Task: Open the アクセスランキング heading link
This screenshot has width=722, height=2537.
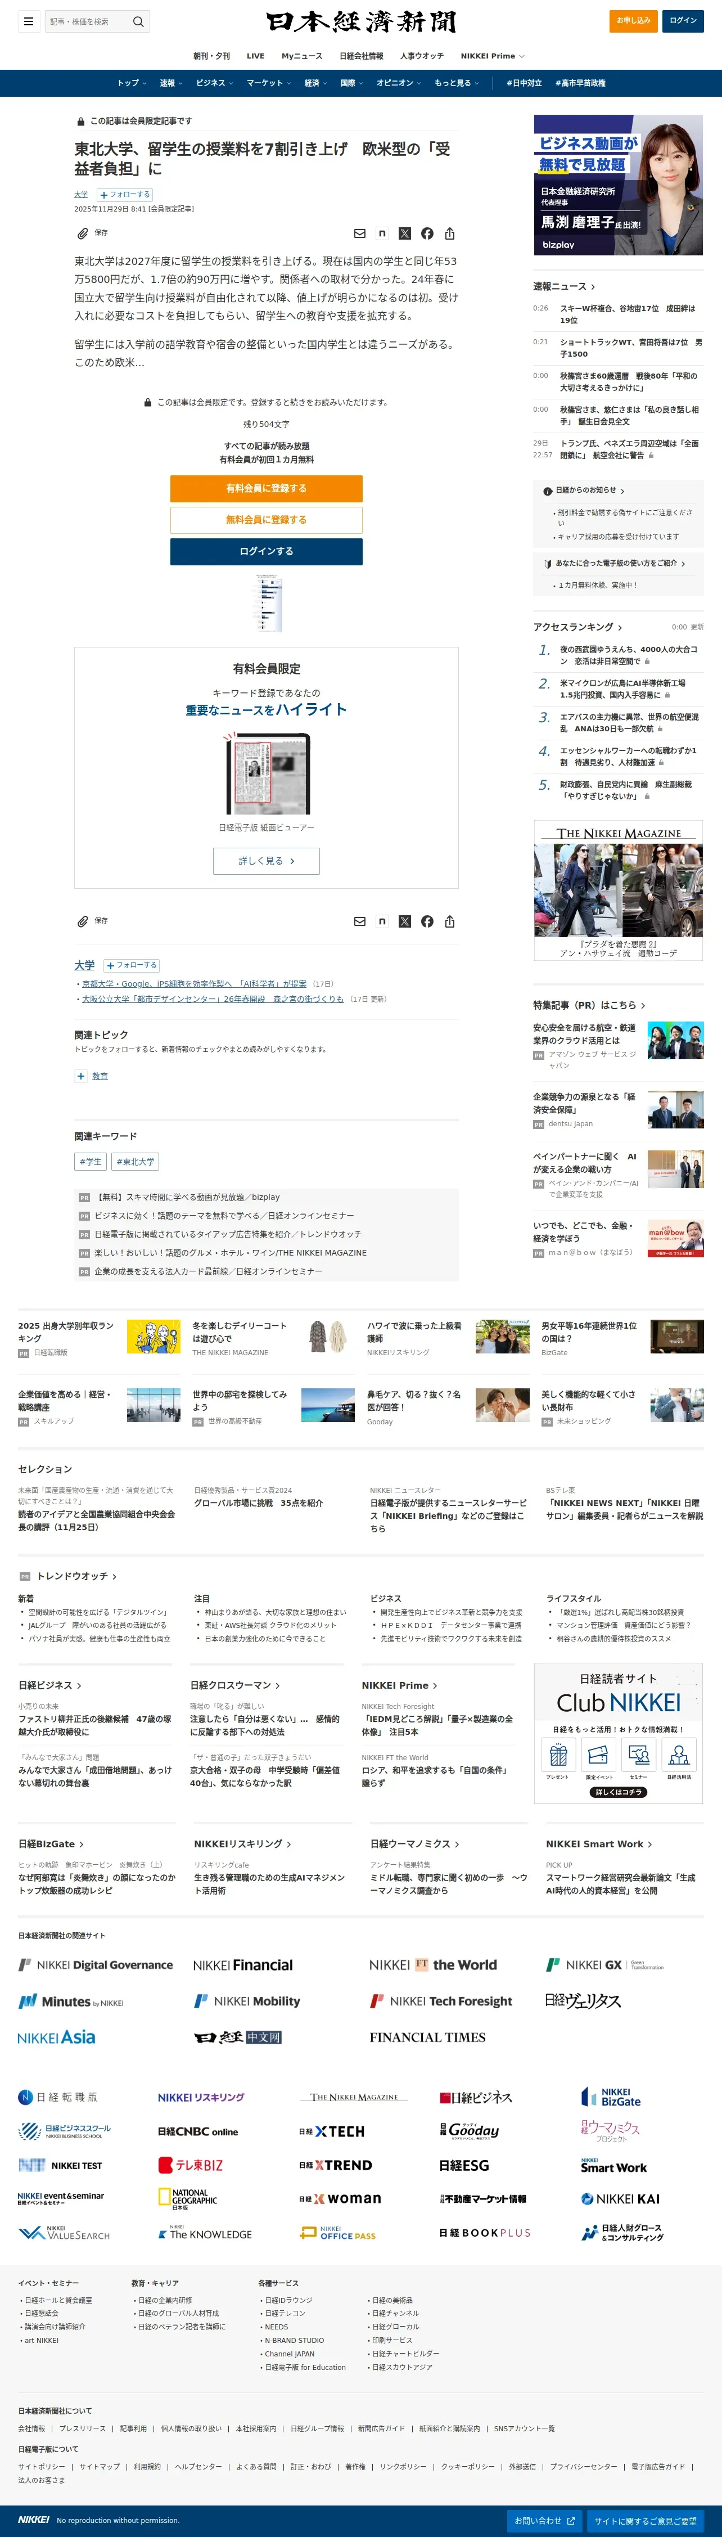Action: tap(577, 627)
